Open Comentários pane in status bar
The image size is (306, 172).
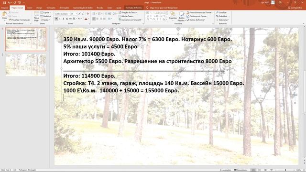[x=241, y=170]
